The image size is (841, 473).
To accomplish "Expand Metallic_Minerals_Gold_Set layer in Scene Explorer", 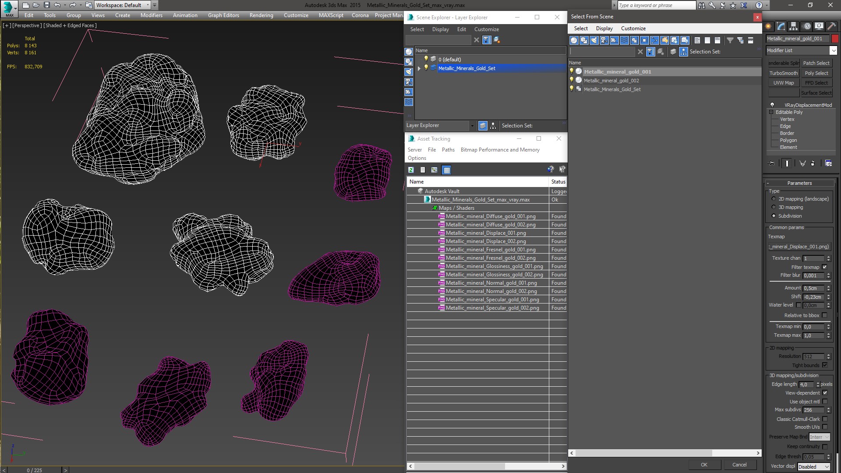I will tap(419, 68).
